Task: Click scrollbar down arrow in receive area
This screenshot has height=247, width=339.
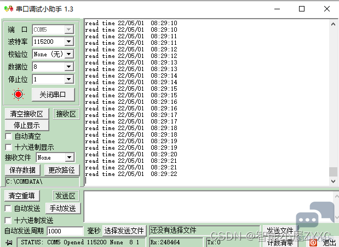Action: pos(333,180)
